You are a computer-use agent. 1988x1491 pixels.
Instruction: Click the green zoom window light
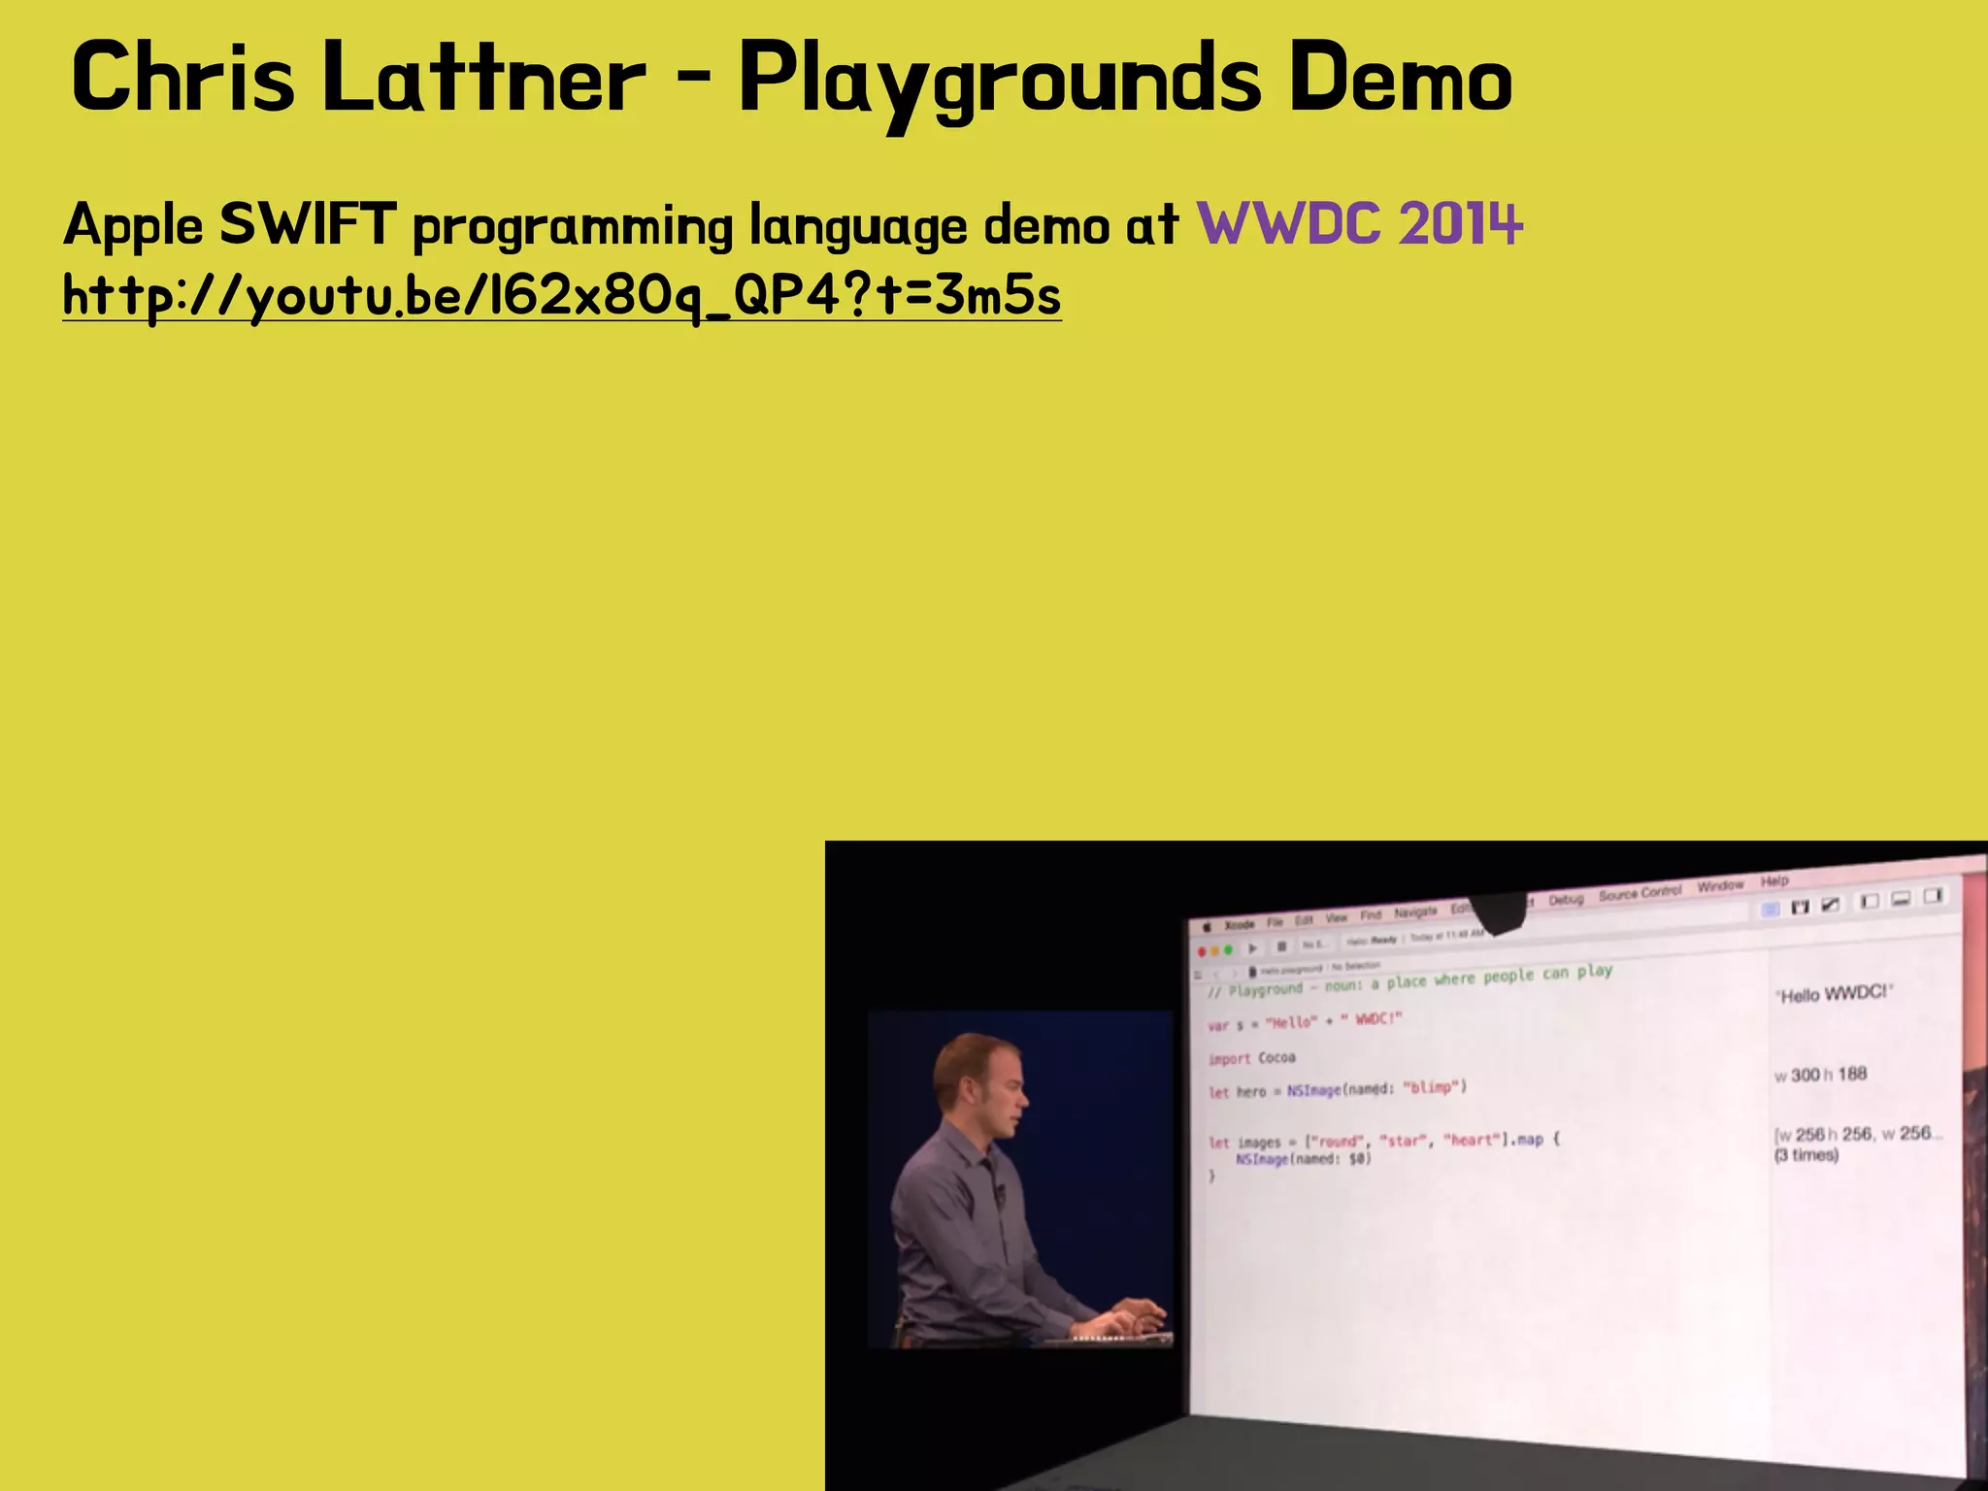tap(1228, 949)
